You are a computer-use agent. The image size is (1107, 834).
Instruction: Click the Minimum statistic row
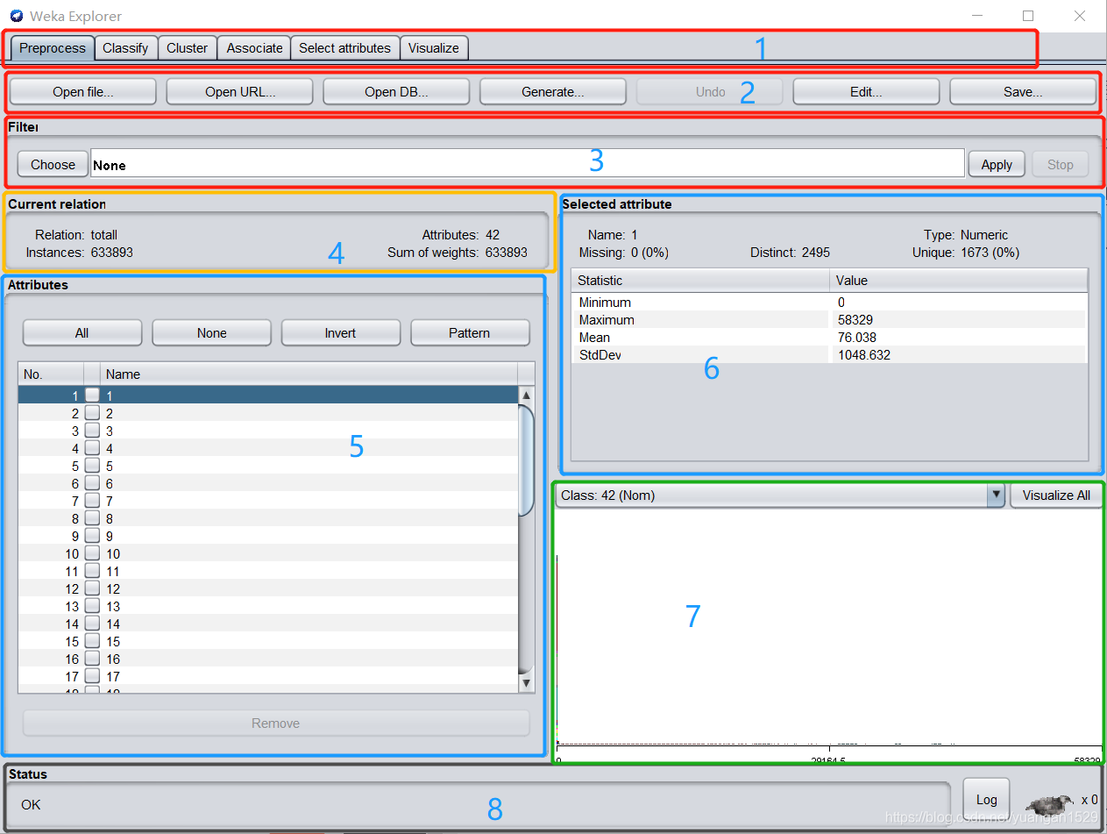[828, 303]
